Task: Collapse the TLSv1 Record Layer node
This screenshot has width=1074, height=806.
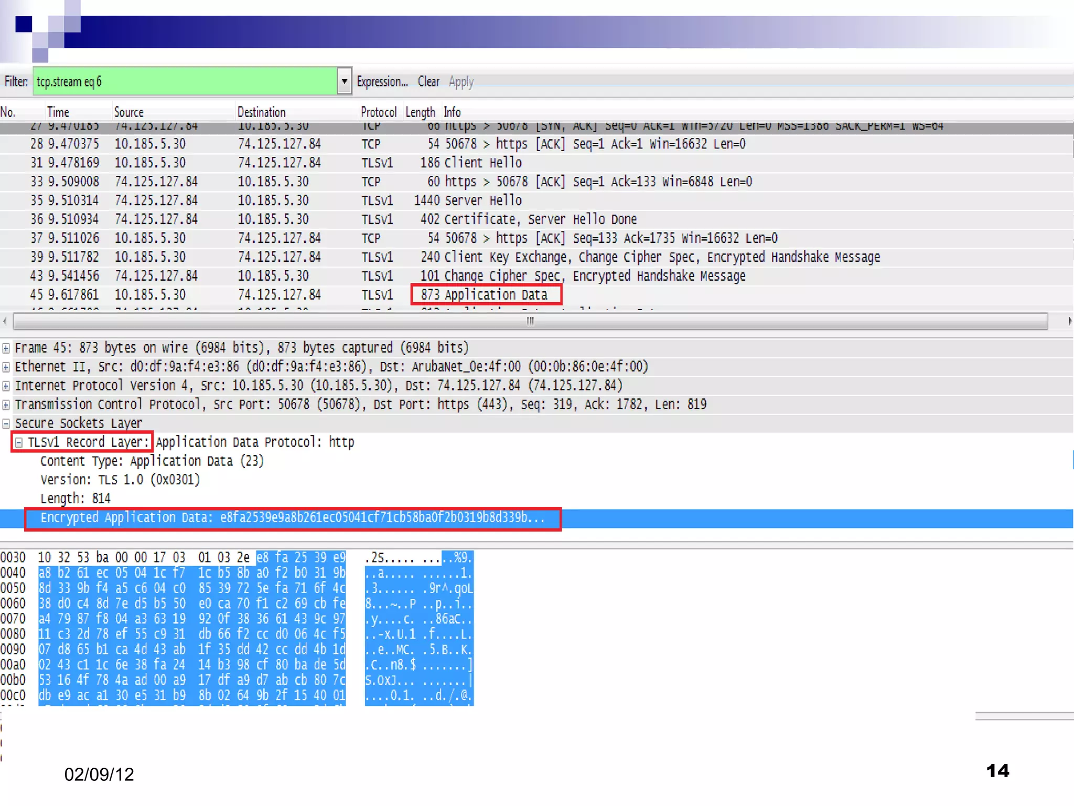Action: (x=18, y=442)
